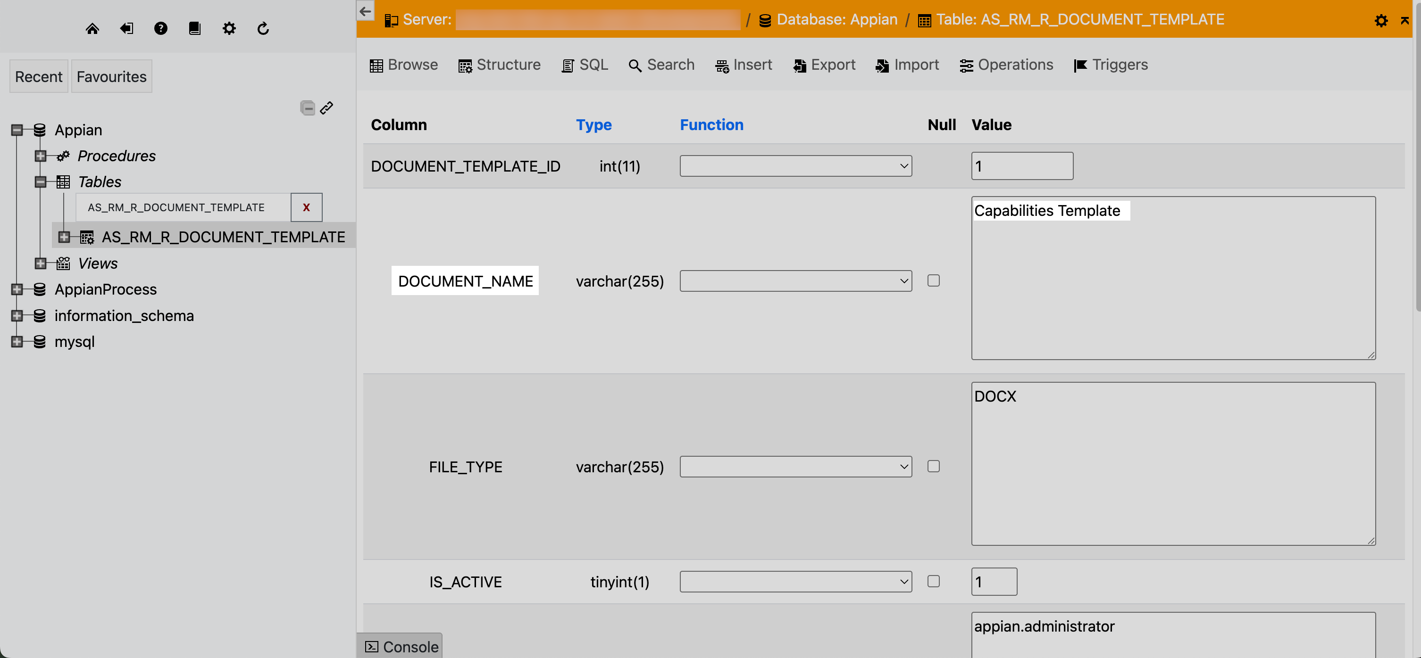Click the AppianProcess database icon
This screenshot has height=658, width=1421.
(39, 289)
